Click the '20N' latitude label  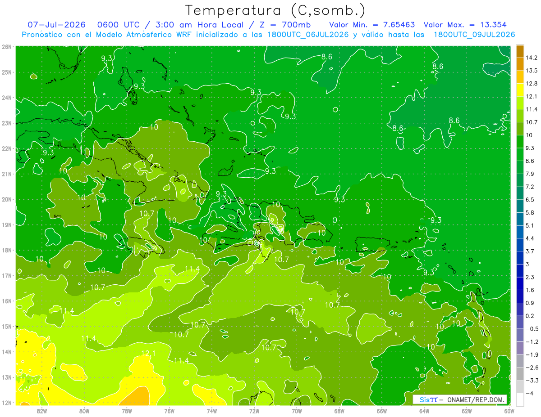[x=6, y=199]
